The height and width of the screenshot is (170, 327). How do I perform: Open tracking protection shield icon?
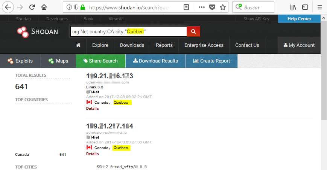pyautogui.click(x=76, y=7)
